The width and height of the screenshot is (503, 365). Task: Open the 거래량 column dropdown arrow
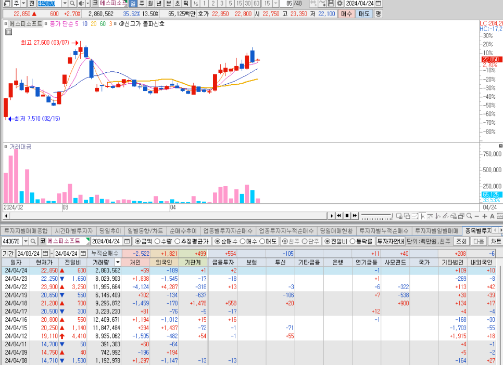[118, 262]
